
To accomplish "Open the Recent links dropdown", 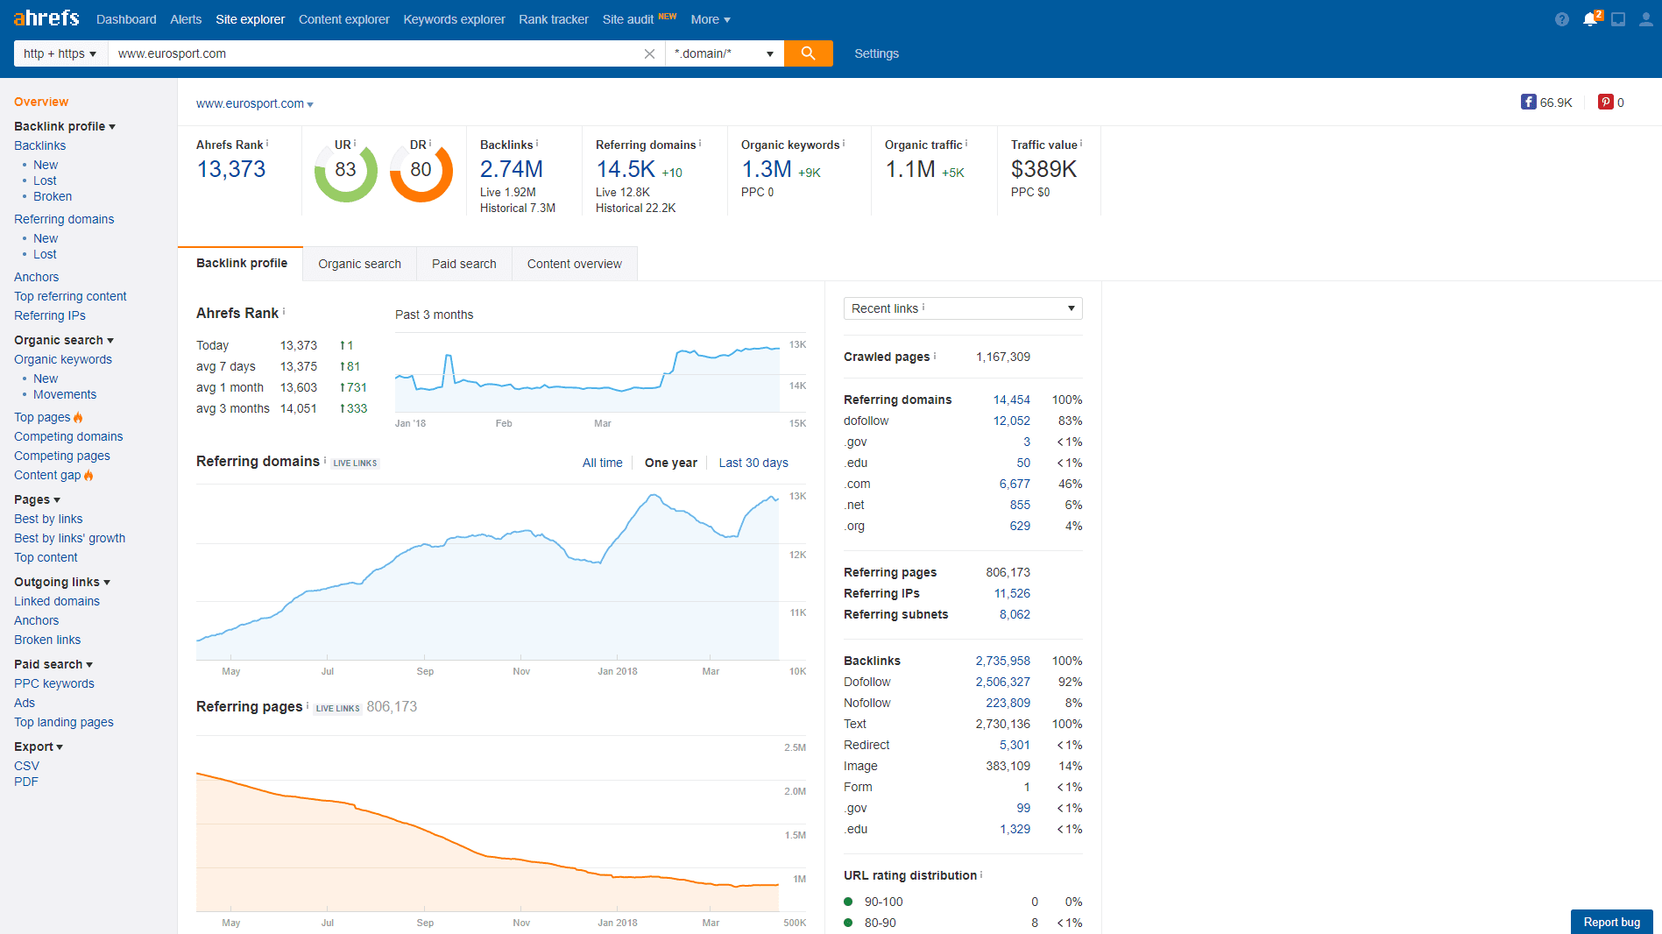I will (x=962, y=308).
